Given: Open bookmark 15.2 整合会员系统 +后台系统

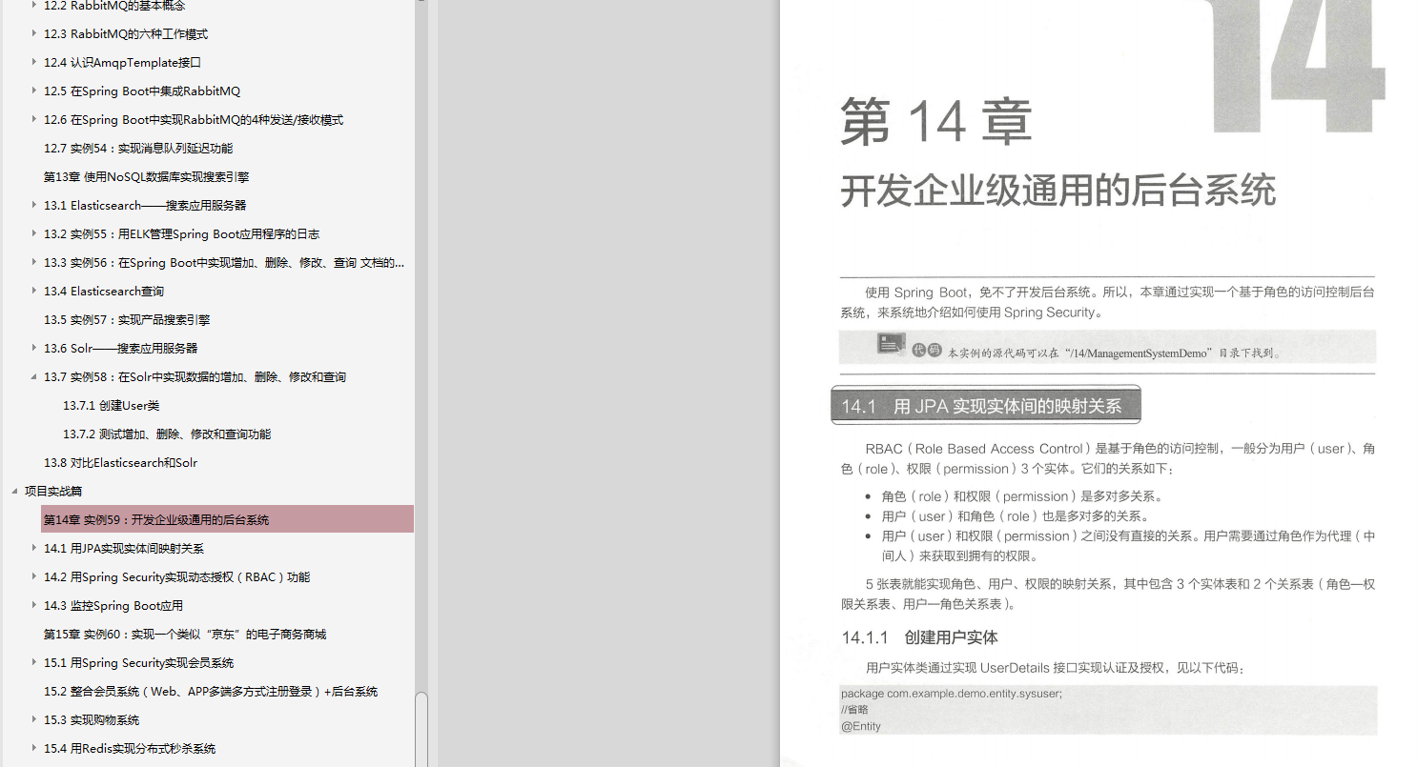Looking at the screenshot, I should (x=211, y=692).
